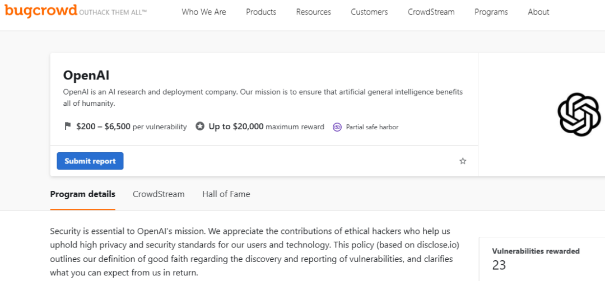The width and height of the screenshot is (605, 281).
Task: Click Programs in the header menu
Action: pos(491,12)
